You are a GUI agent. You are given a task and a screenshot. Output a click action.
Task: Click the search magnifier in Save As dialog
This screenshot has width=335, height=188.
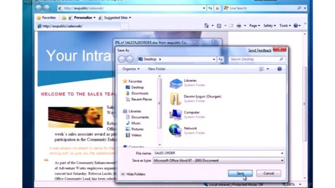(282, 59)
